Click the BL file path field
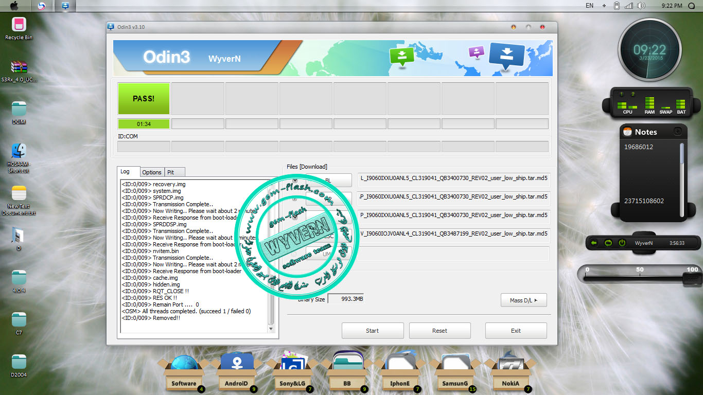Image resolution: width=703 pixels, height=395 pixels. coord(454,180)
